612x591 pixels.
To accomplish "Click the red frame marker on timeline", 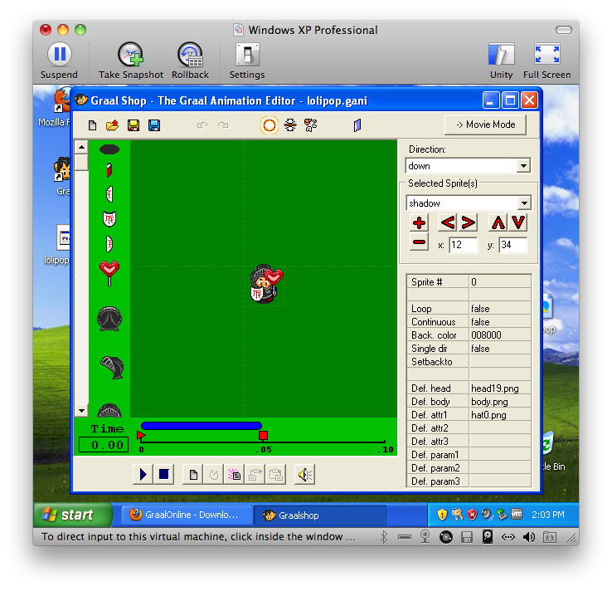I will pos(263,436).
